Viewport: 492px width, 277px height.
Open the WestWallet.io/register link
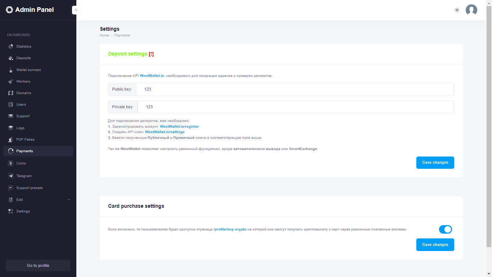point(179,127)
